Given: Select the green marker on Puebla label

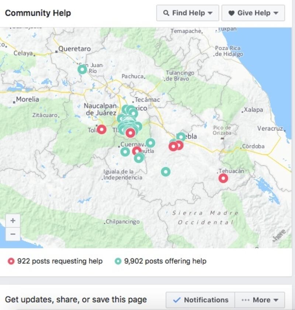Looking at the screenshot, I should [181, 137].
